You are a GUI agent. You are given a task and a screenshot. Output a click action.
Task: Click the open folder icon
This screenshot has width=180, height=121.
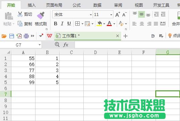pyautogui.click(x=4, y=36)
